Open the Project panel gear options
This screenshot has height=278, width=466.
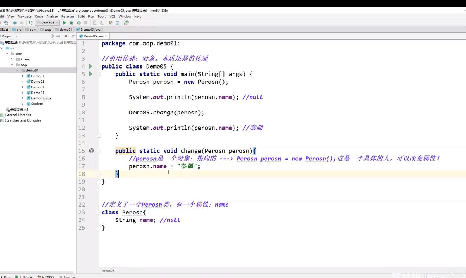(x=66, y=36)
